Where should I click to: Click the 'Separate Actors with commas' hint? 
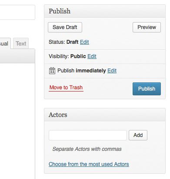87,149
